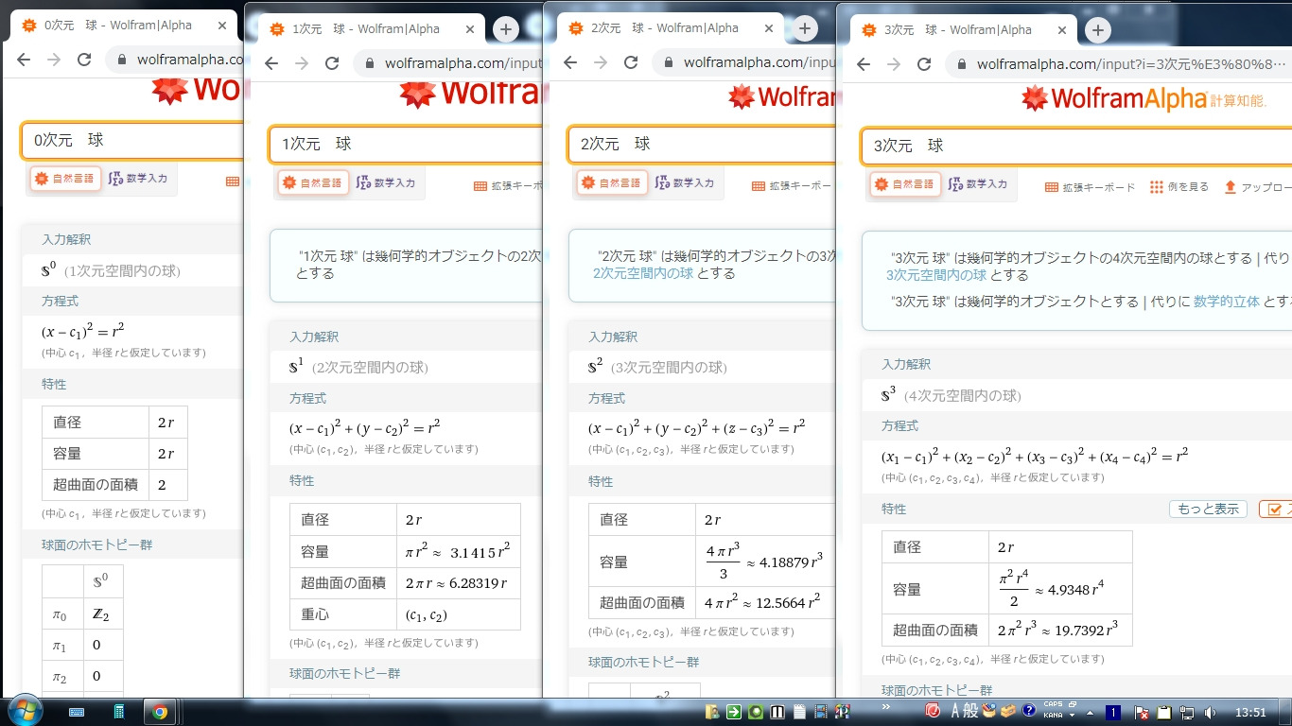This screenshot has width=1292, height=726.
Task: Close the 3次元 球 - Wolfram|Alpha tab
Action: (1061, 30)
